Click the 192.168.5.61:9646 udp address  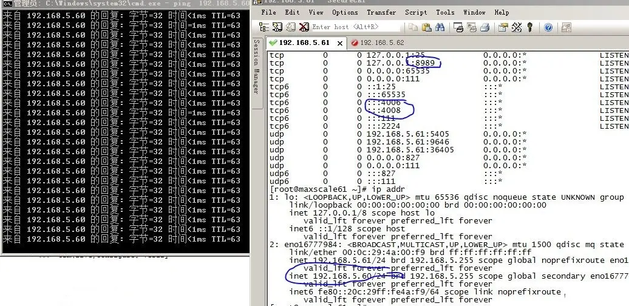coord(407,142)
